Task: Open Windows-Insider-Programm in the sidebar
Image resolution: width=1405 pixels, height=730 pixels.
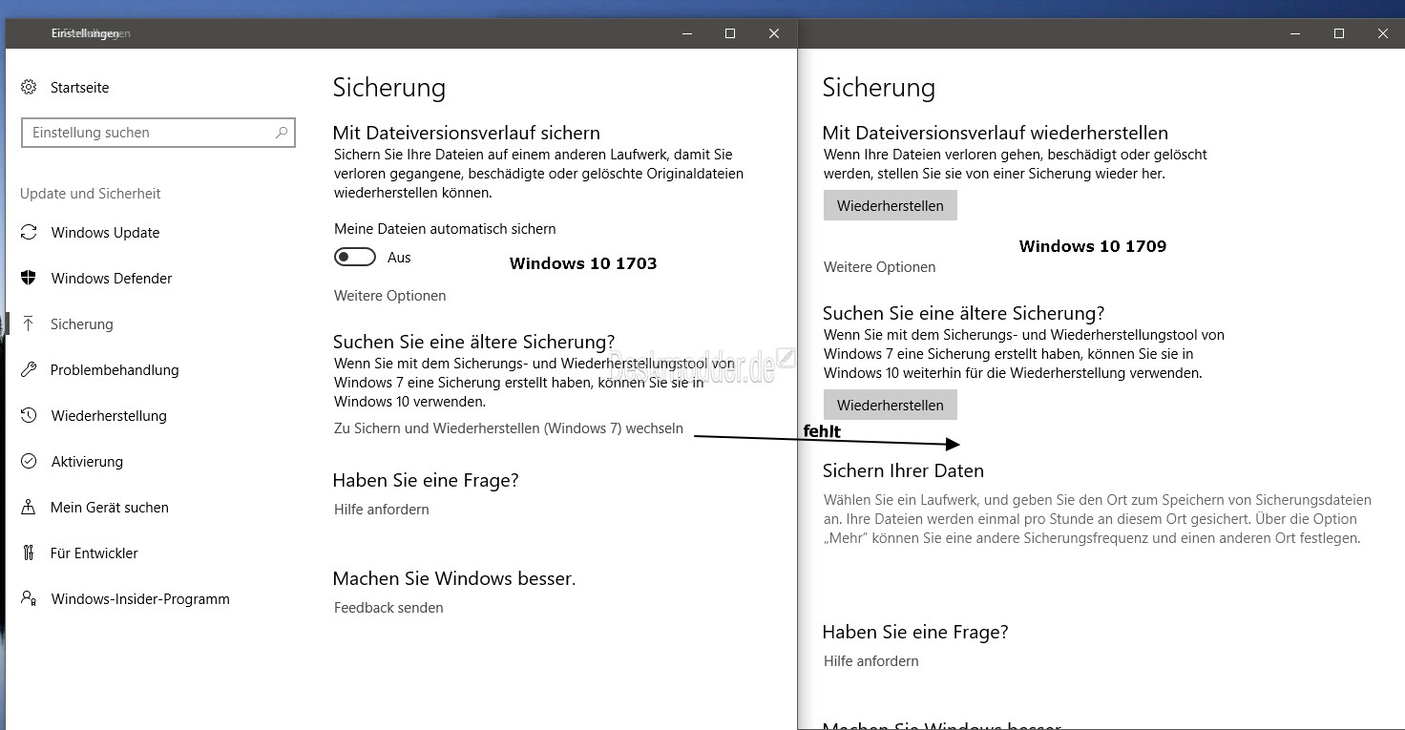Action: [x=140, y=598]
